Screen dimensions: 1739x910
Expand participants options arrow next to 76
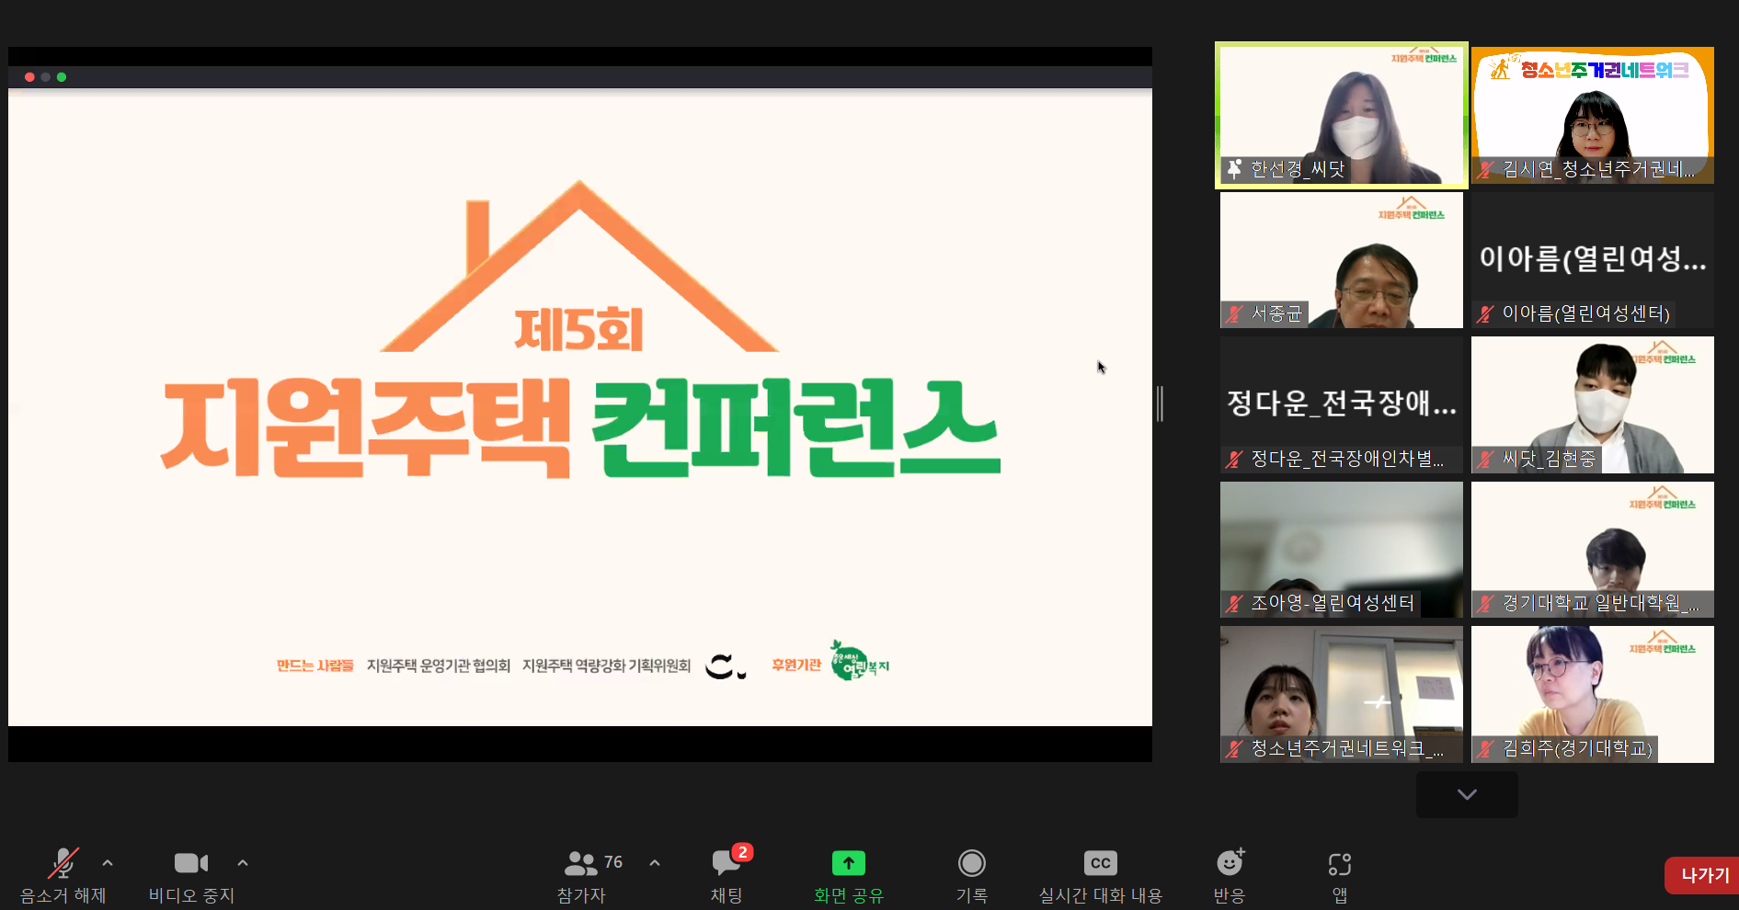coord(655,863)
